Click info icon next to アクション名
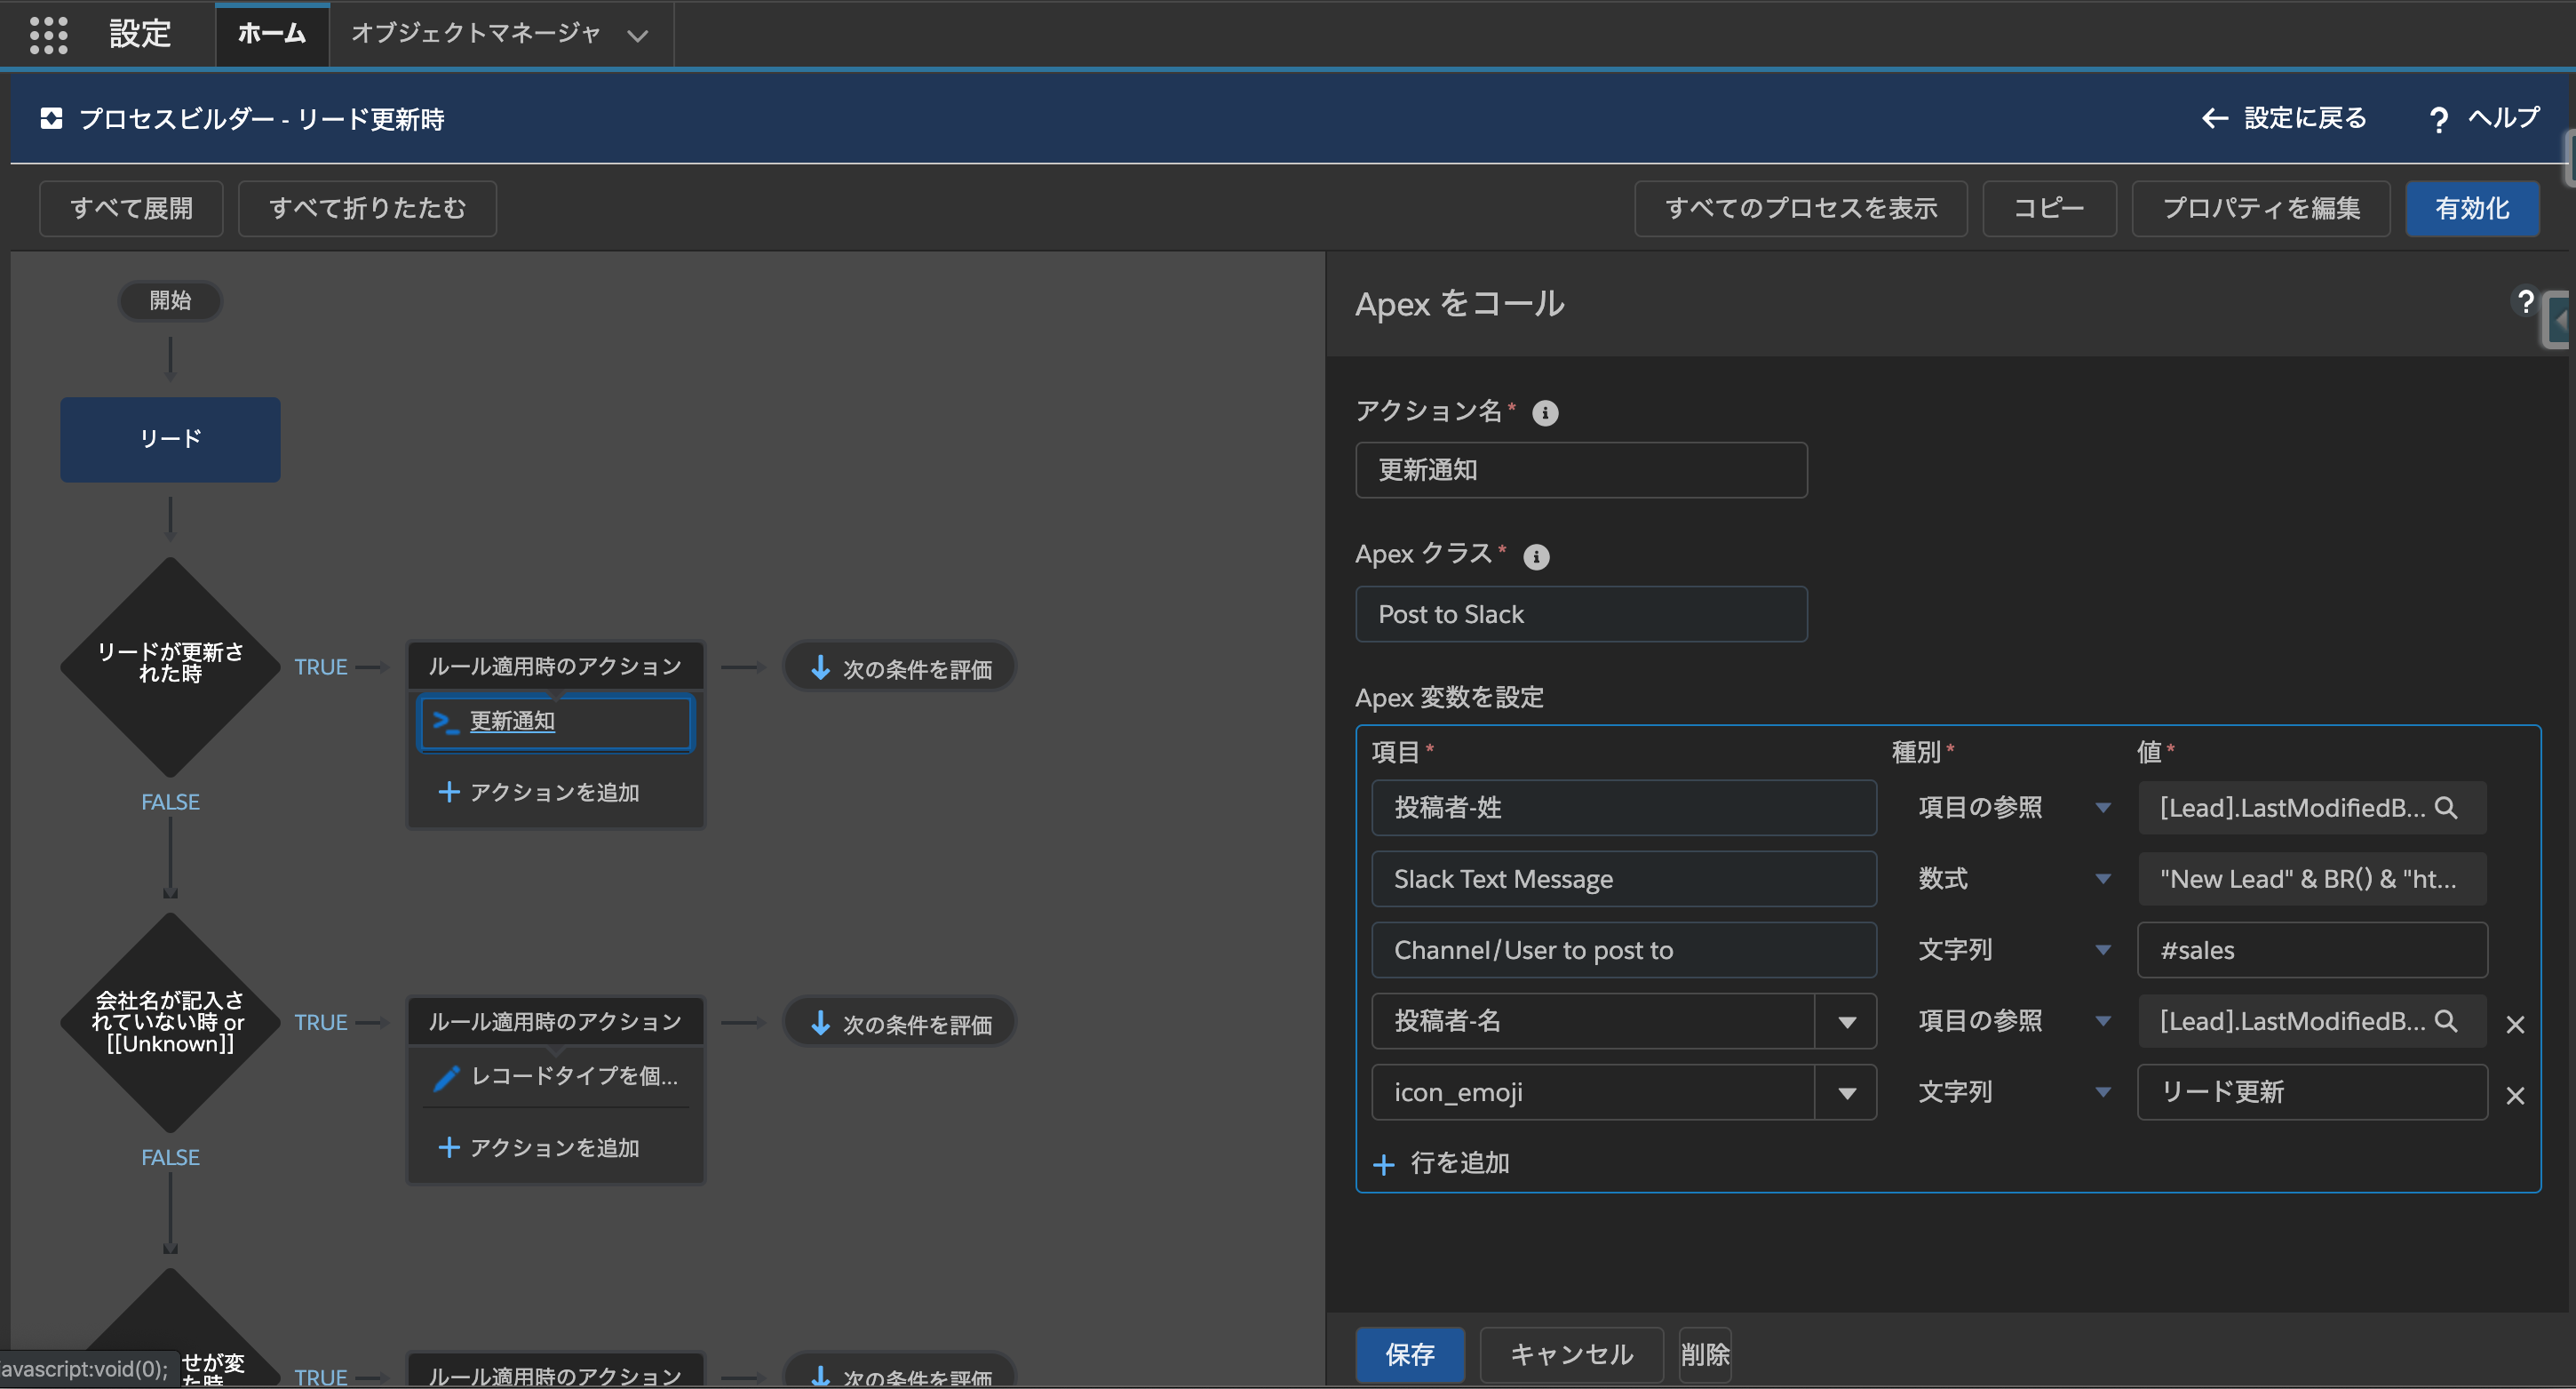The height and width of the screenshot is (1389, 2576). click(1545, 413)
